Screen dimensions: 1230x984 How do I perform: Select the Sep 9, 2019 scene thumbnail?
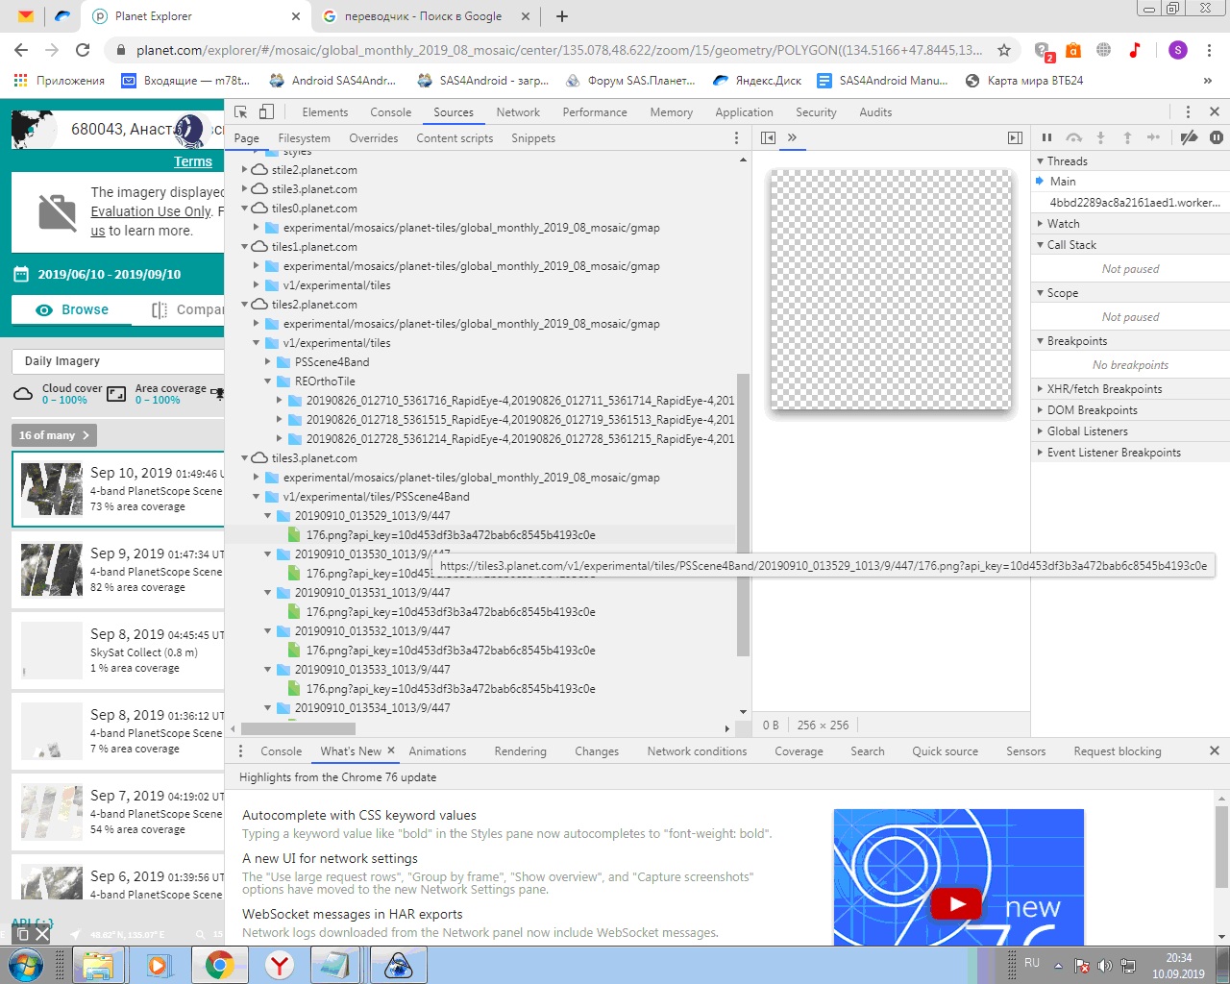[x=52, y=570]
